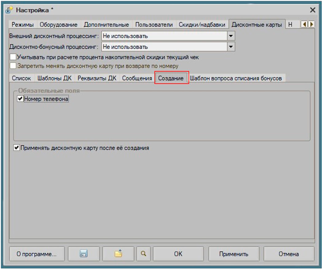323x270 pixels.
Task: Select the Шаблоны ДК sub-tab
Action: (x=54, y=78)
